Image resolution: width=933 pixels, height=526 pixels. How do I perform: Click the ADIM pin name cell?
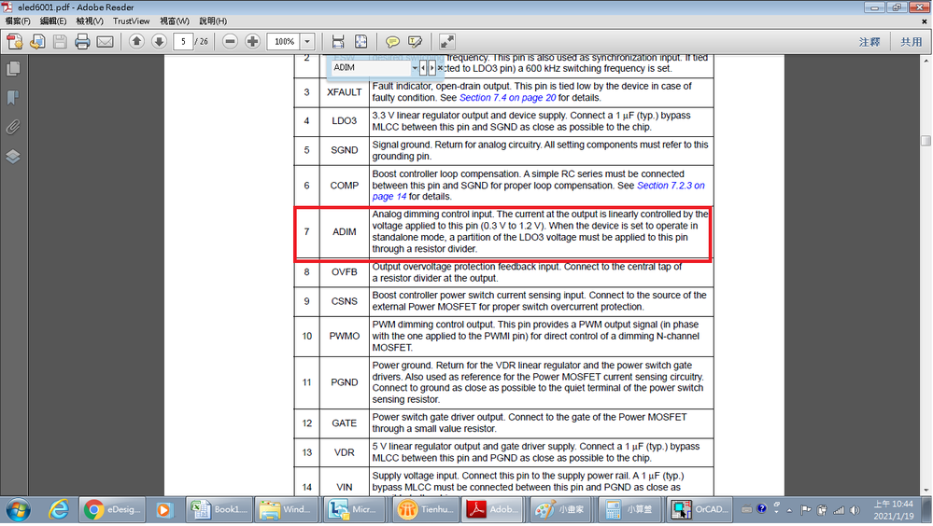point(344,232)
